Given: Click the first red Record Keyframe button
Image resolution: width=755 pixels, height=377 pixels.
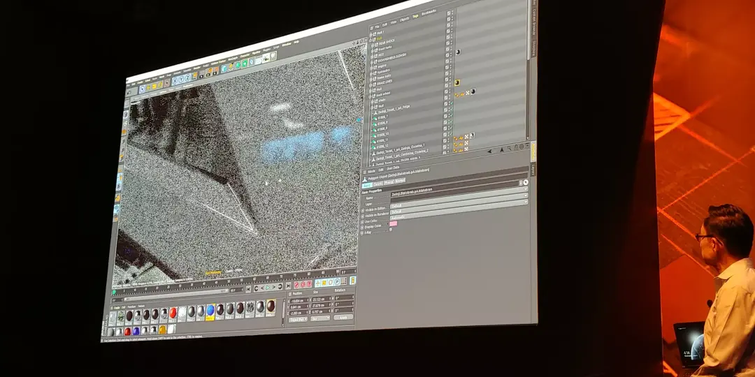Looking at the screenshot, I should (x=296, y=285).
